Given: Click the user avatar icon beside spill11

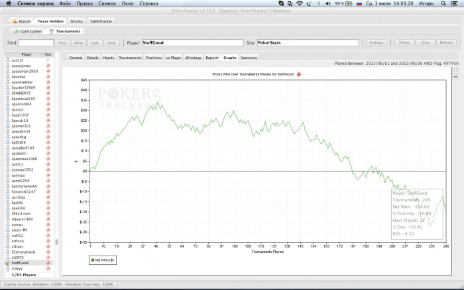Looking at the screenshot, I should [x=8, y=164].
